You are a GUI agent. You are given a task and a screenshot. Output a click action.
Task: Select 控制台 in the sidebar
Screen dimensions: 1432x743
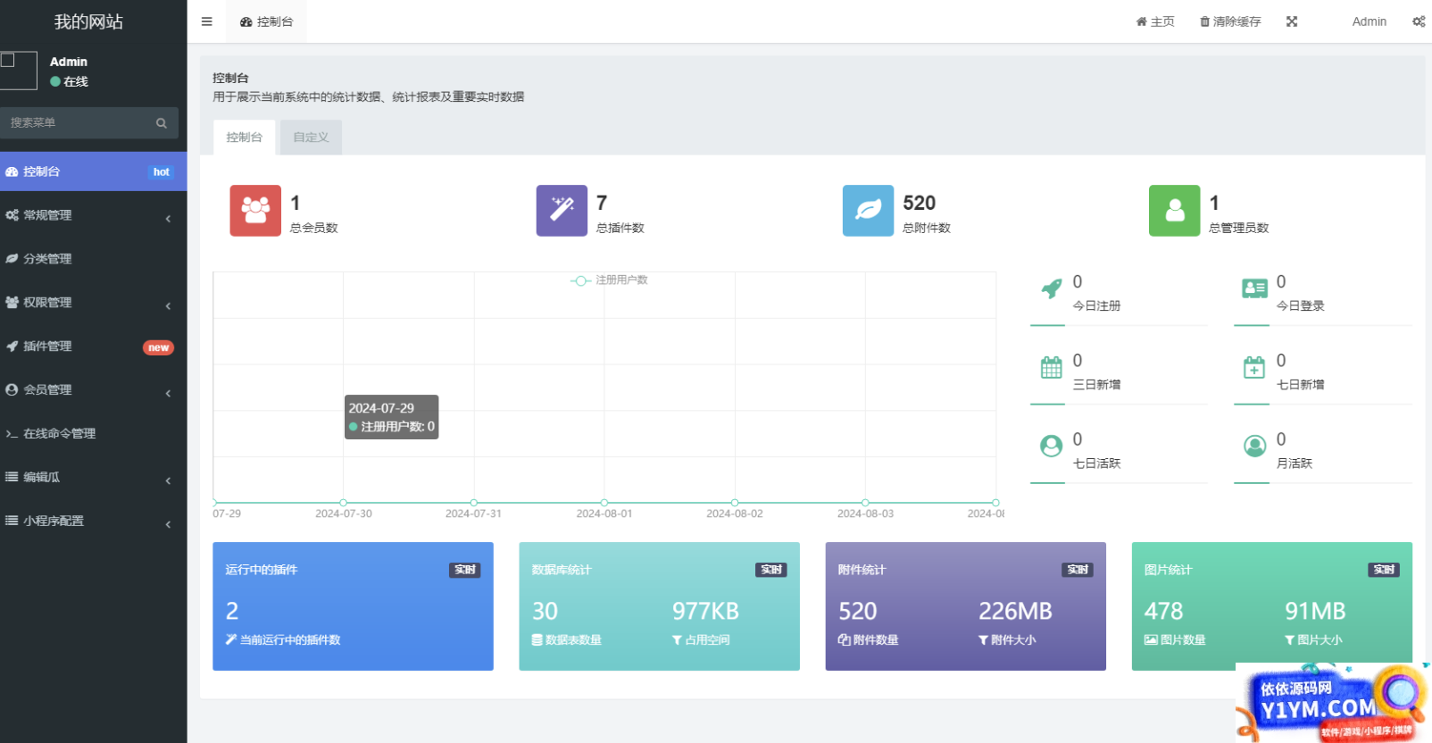(93, 171)
